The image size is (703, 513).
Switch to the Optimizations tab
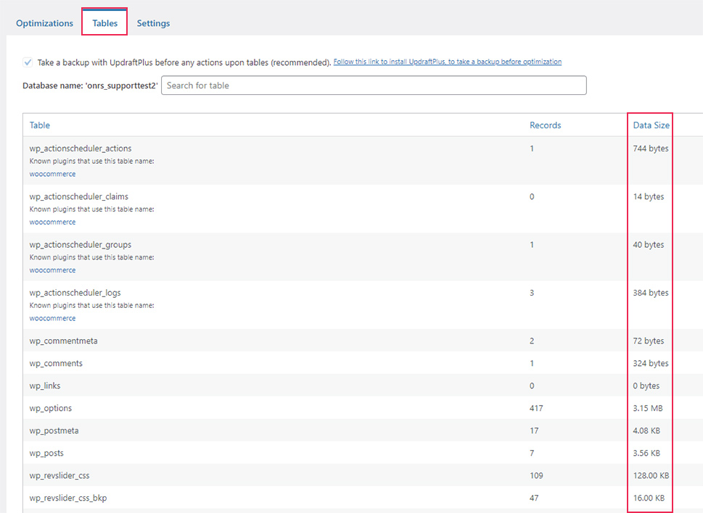44,23
